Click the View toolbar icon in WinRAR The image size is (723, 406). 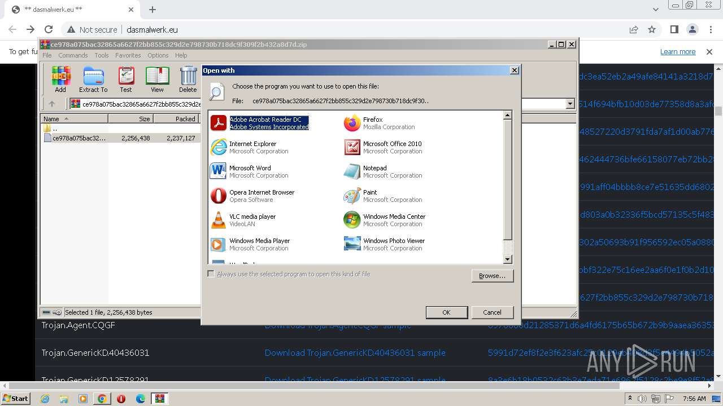click(157, 80)
